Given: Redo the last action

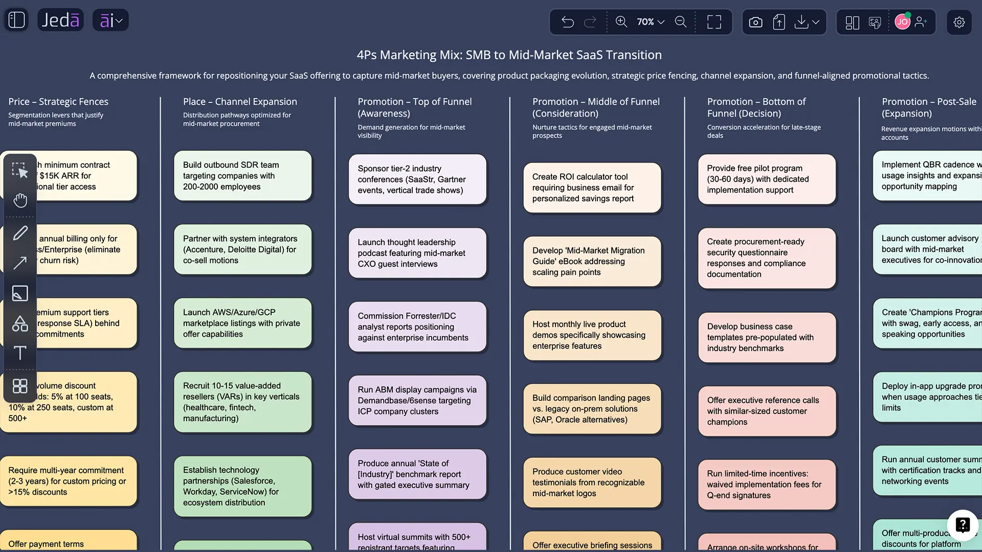Looking at the screenshot, I should (590, 22).
